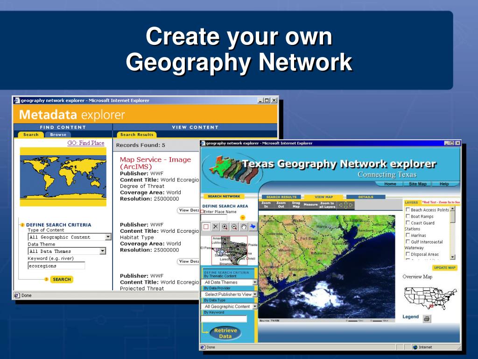Click the IE page icon in Metadata explorer title bar

(x=17, y=101)
